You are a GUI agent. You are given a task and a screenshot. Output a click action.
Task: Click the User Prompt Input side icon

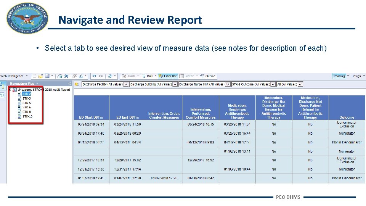(x=2, y=95)
